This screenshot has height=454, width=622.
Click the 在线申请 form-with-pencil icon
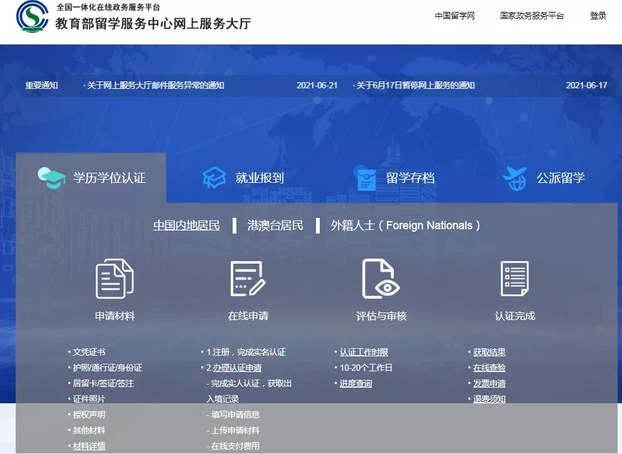tap(248, 279)
